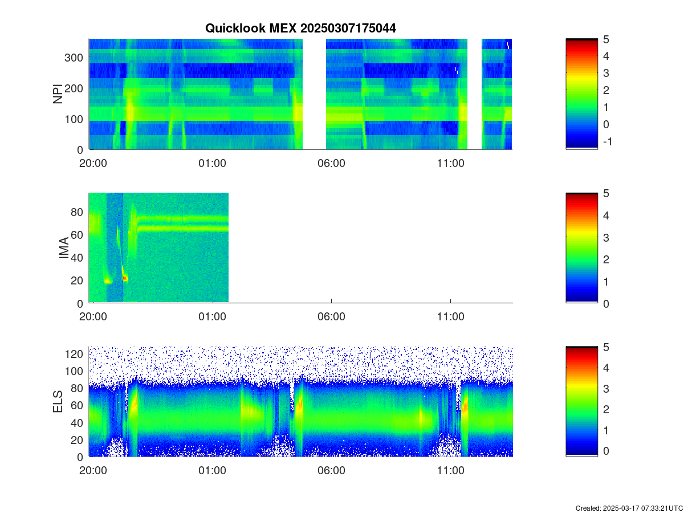
Task: Click the "0" label on ELS colorbar
Action: coord(606,450)
